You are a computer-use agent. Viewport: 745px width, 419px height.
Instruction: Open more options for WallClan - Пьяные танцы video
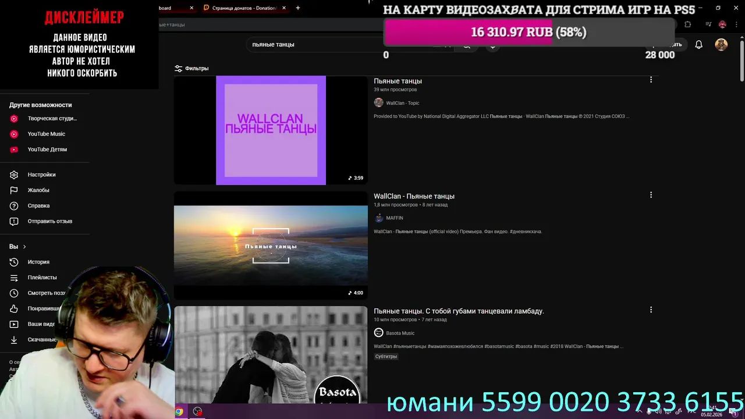coord(651,195)
